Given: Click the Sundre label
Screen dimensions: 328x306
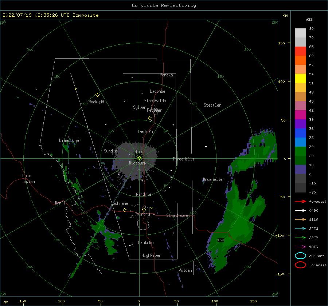Looking at the screenshot, I should pyautogui.click(x=110, y=151).
